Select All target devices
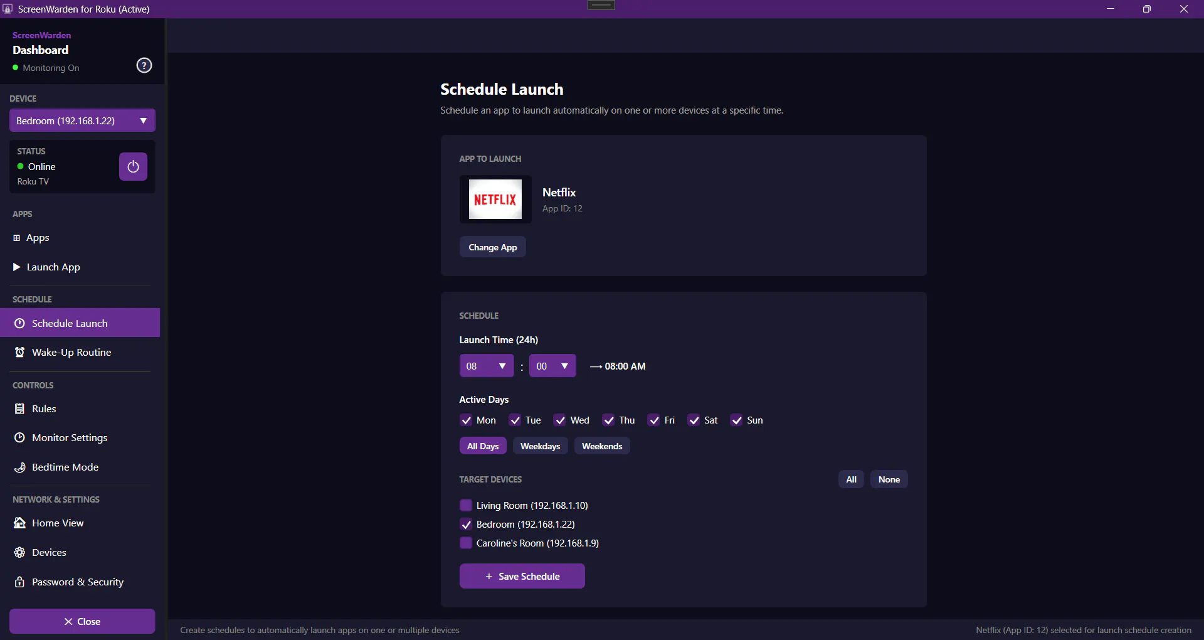This screenshot has height=640, width=1204. 851,479
